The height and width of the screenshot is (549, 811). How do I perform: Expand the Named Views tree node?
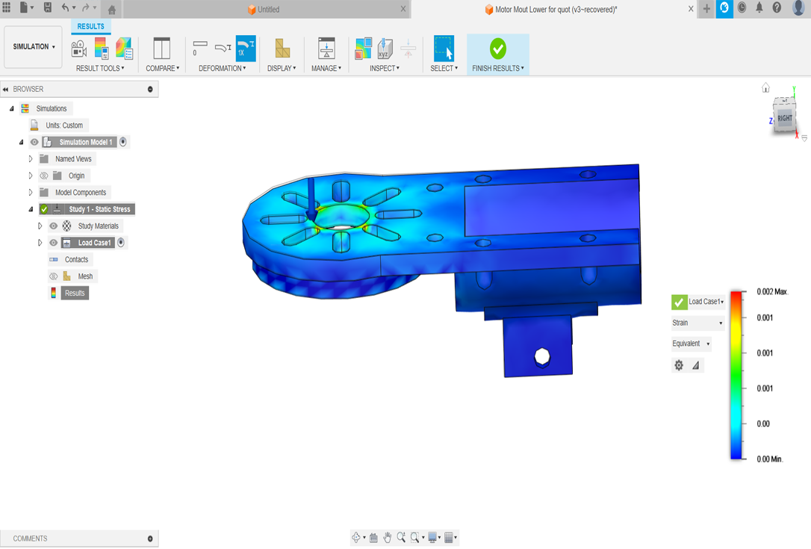(31, 159)
